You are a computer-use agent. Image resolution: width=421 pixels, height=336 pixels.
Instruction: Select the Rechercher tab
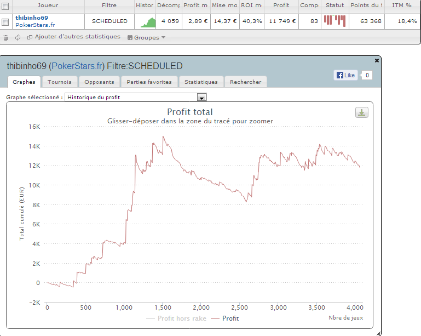click(246, 82)
